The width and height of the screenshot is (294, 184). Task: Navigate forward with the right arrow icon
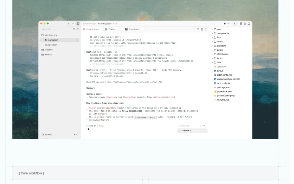[73, 24]
